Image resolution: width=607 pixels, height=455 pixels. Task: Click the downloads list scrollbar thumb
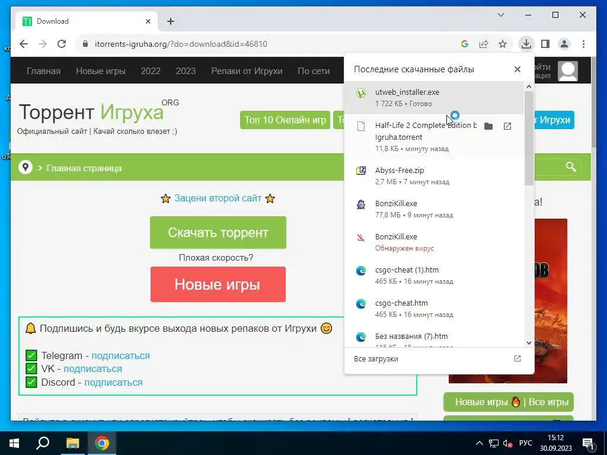tap(529, 139)
